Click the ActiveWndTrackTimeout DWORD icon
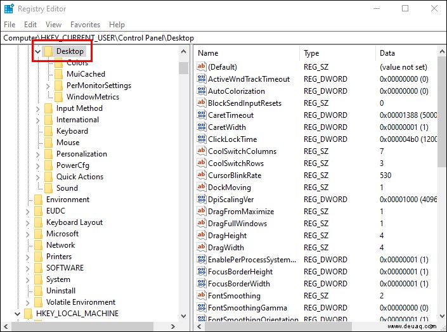This screenshot has height=332, width=447. click(201, 79)
